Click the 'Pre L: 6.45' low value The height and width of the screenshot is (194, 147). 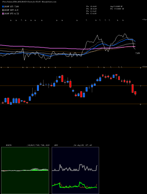pos(91,11)
